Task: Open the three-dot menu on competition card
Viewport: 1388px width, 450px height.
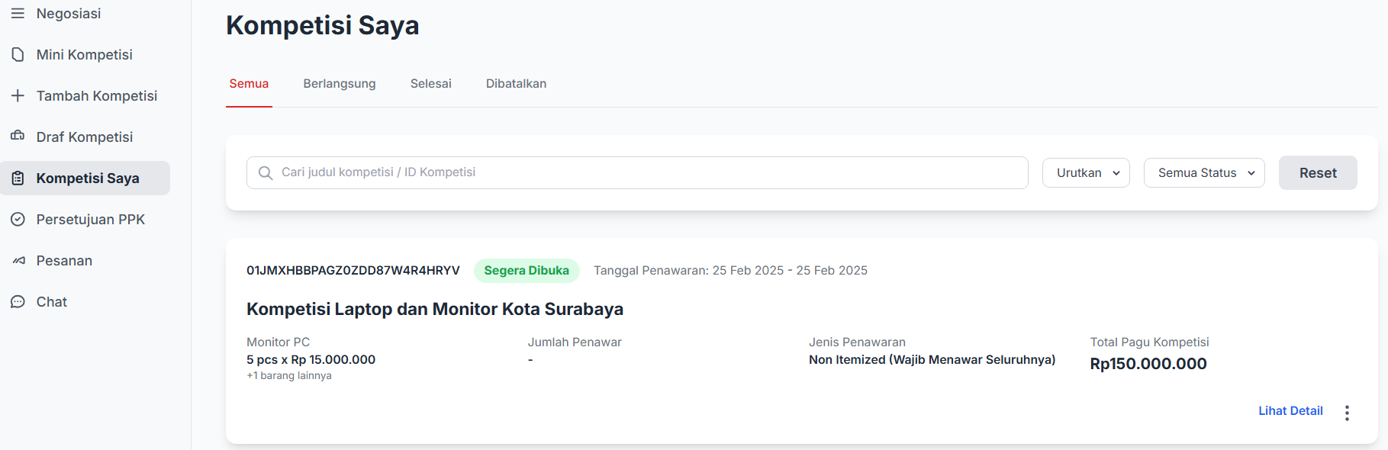Action: pyautogui.click(x=1347, y=413)
